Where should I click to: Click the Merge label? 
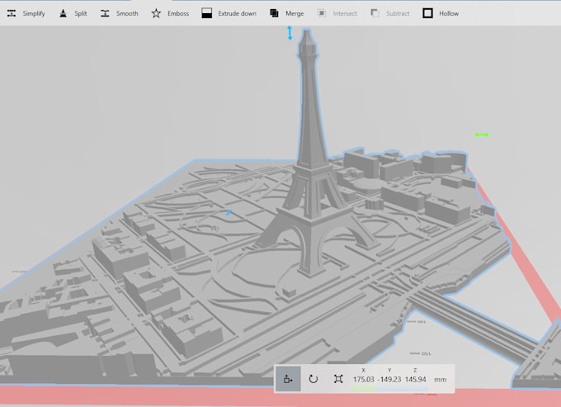(x=295, y=13)
